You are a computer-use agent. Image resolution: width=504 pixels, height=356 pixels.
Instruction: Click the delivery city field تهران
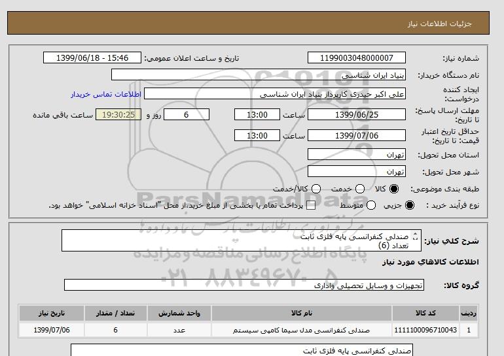tap(357, 171)
